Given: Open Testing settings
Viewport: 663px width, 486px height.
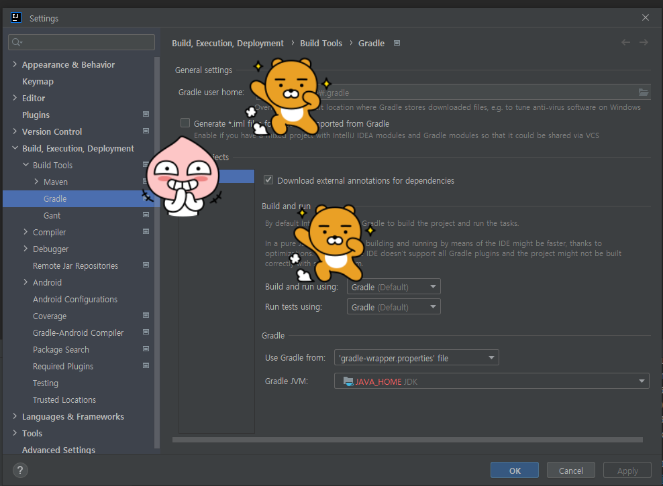Looking at the screenshot, I should click(x=46, y=383).
